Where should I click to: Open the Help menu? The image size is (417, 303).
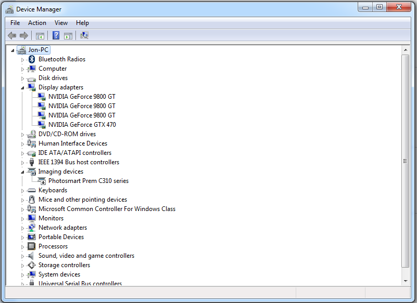pos(82,23)
